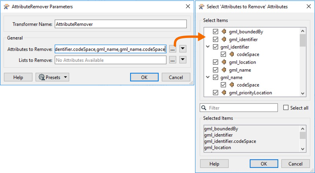315x173 pixels.
Task: Click the Lists to Remove text field
Action: click(x=111, y=60)
